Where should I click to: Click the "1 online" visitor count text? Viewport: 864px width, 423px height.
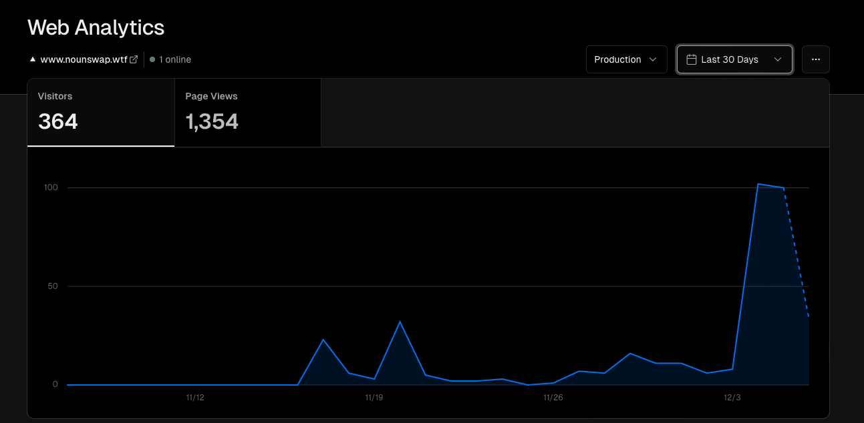[174, 59]
